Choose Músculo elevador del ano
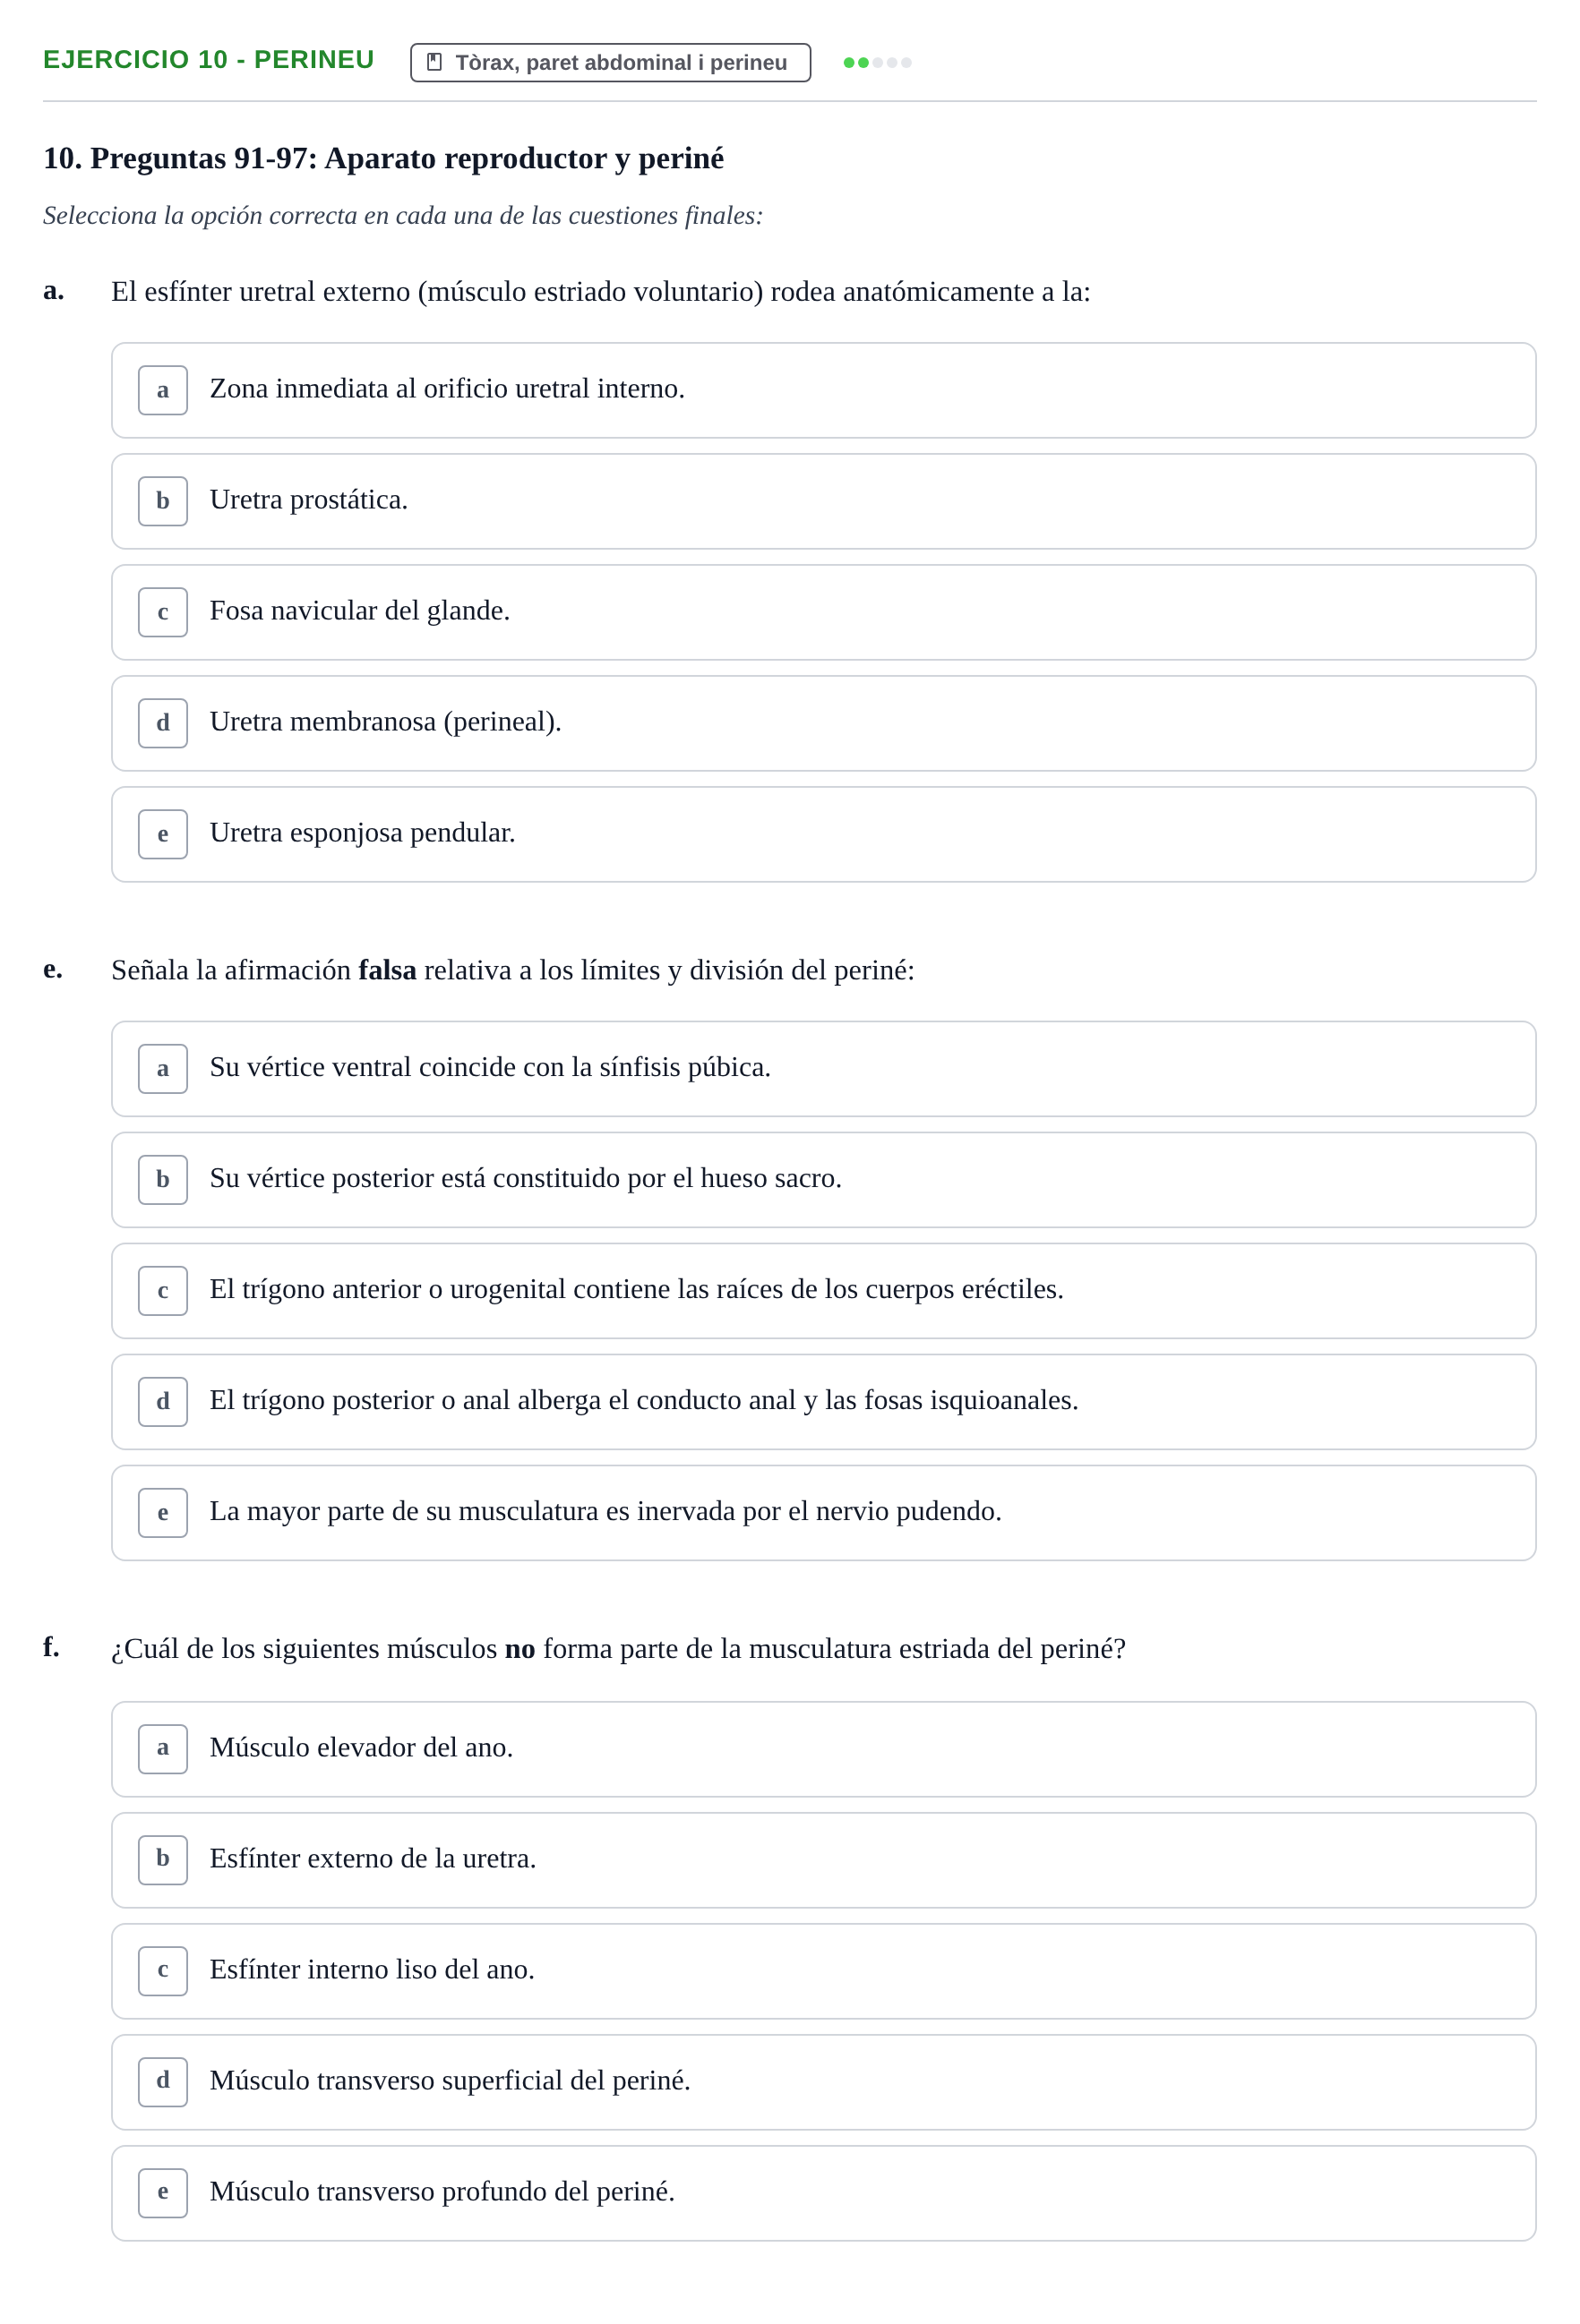The height and width of the screenshot is (2324, 1580). point(823,1748)
